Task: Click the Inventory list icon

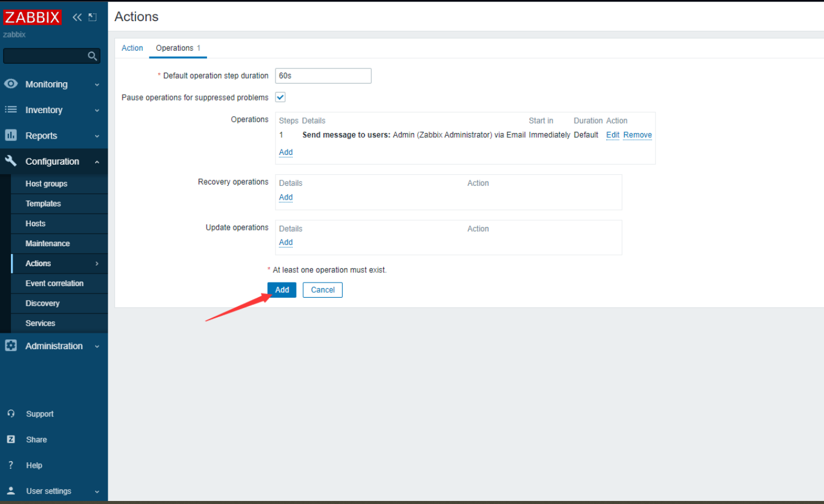Action: [11, 110]
